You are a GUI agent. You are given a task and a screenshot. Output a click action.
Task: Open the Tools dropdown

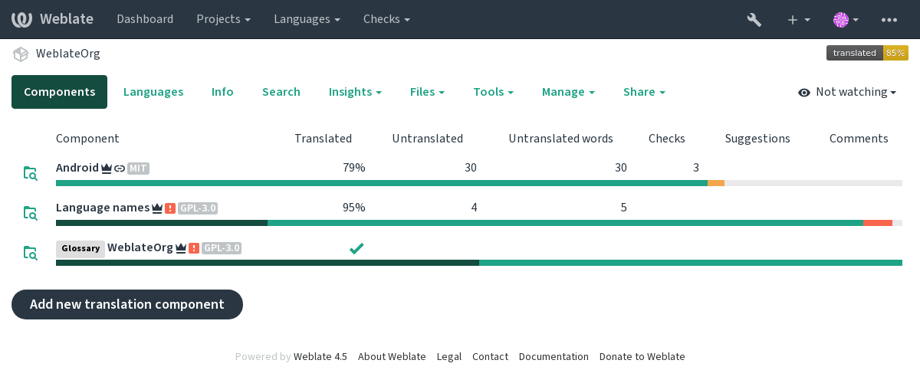pos(493,92)
